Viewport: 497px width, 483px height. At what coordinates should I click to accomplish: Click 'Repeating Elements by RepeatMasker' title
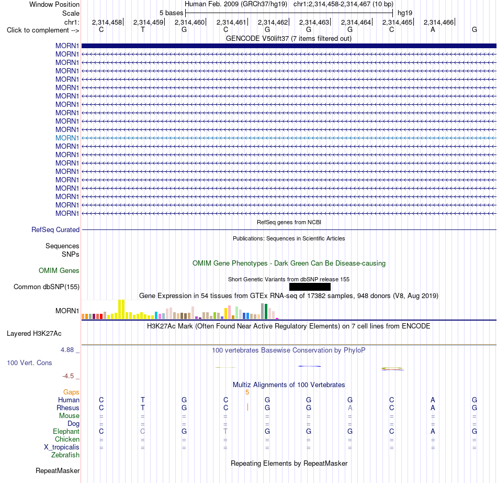[289, 463]
